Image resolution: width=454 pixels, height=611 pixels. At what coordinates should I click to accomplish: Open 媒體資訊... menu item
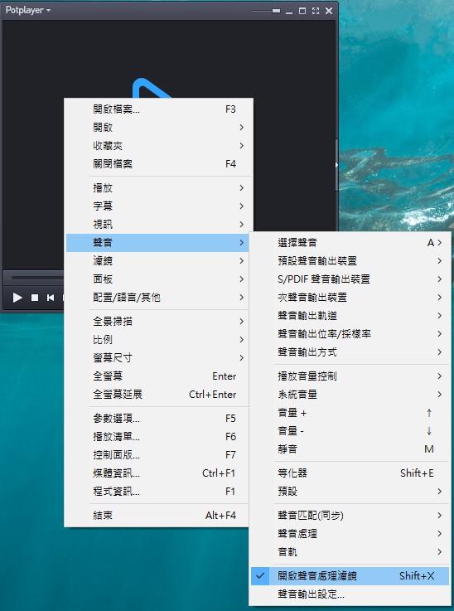click(157, 473)
